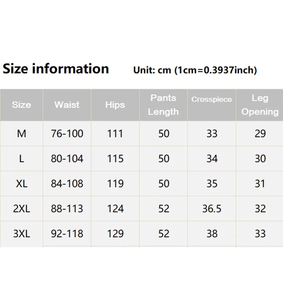Click the L size row label

(x=21, y=159)
